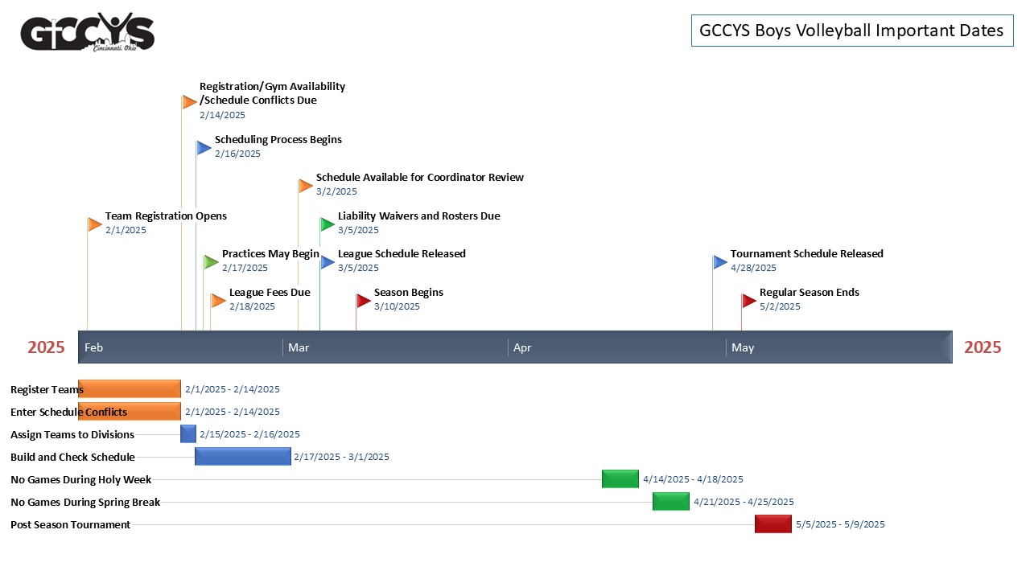Click the 2025 label right of the timeline
Image resolution: width=1030 pixels, height=579 pixels.
[983, 347]
